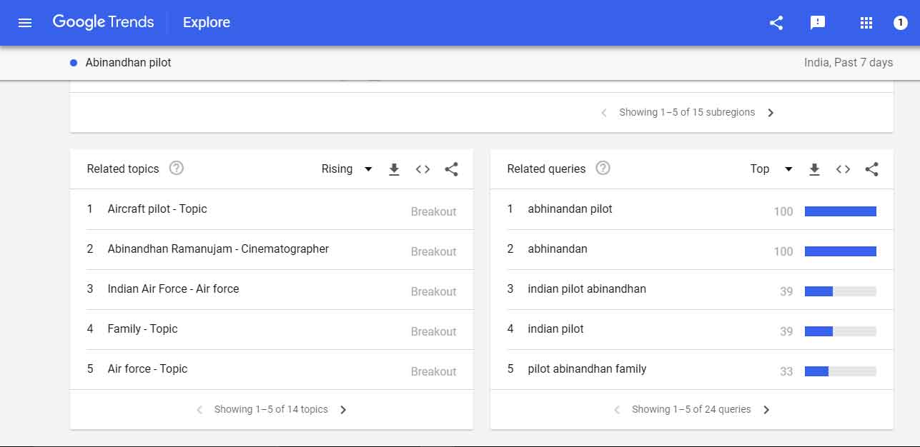Download Related topics data as CSV
The height and width of the screenshot is (447, 920).
(x=394, y=169)
